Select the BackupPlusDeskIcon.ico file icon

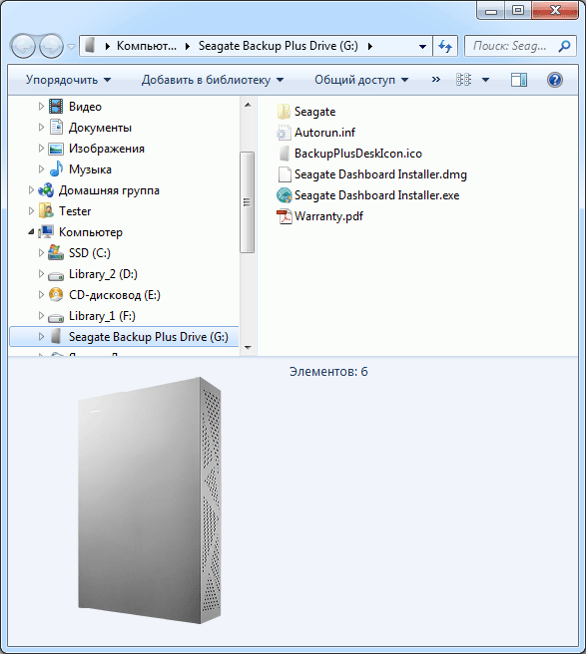(x=285, y=154)
